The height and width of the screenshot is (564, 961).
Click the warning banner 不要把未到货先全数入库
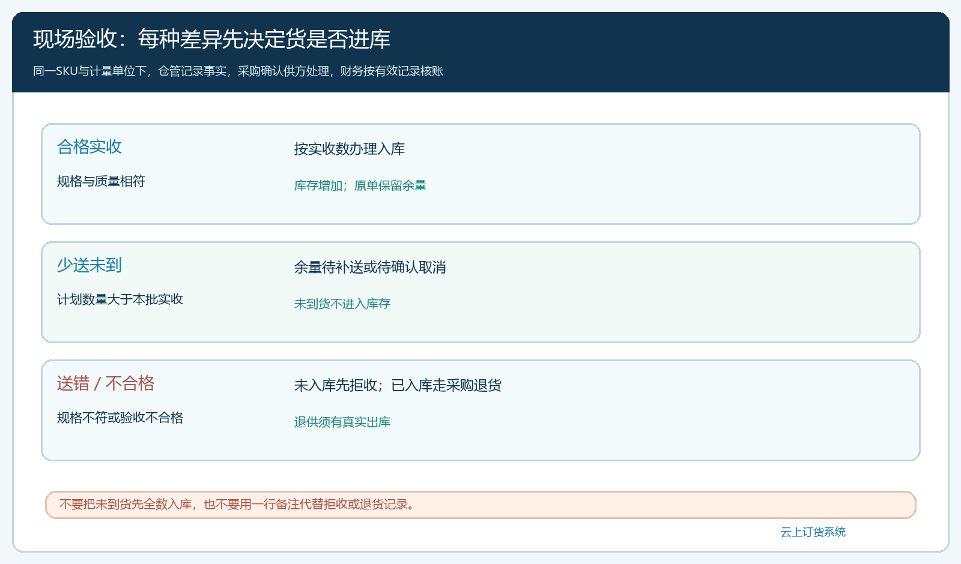[480, 505]
